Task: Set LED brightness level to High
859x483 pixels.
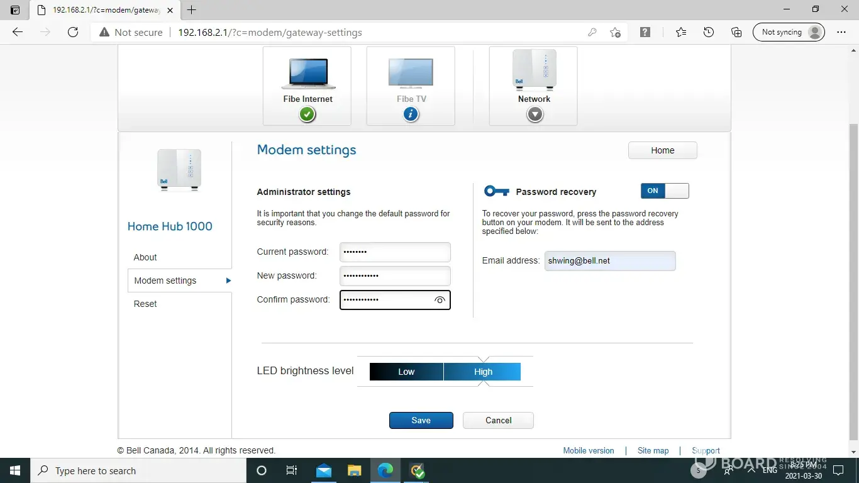Action: [482, 372]
